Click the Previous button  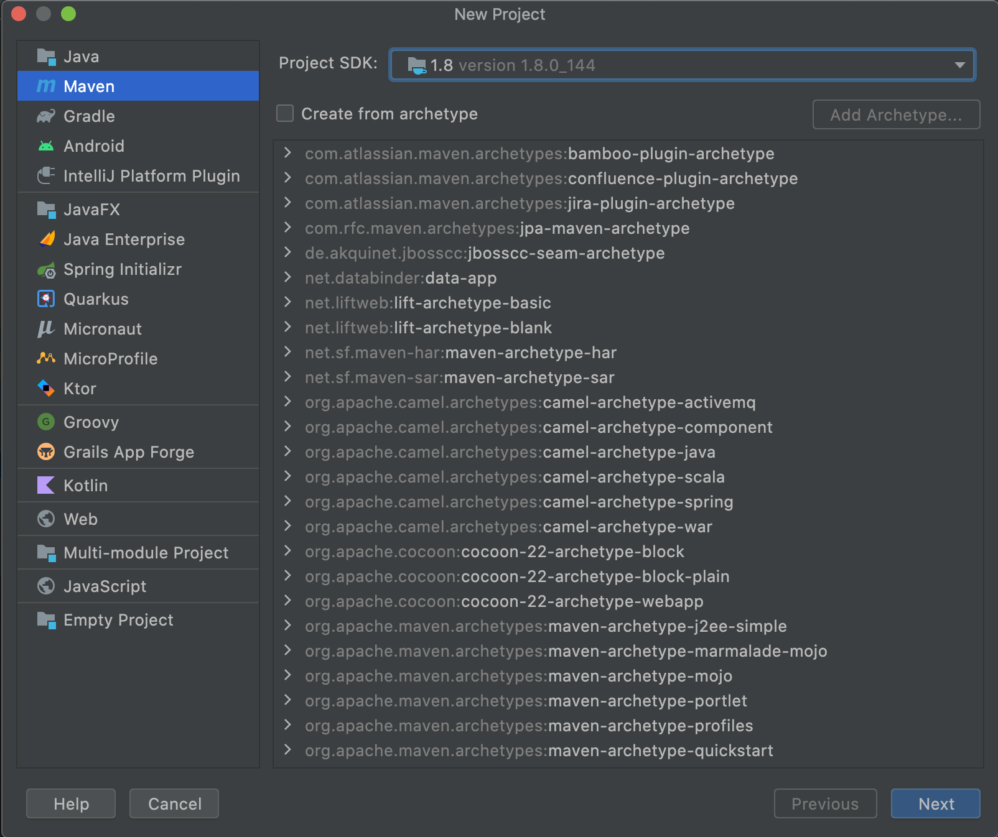[x=825, y=803]
